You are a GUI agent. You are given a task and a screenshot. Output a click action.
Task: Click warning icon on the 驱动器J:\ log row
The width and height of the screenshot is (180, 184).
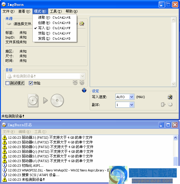point(5,137)
